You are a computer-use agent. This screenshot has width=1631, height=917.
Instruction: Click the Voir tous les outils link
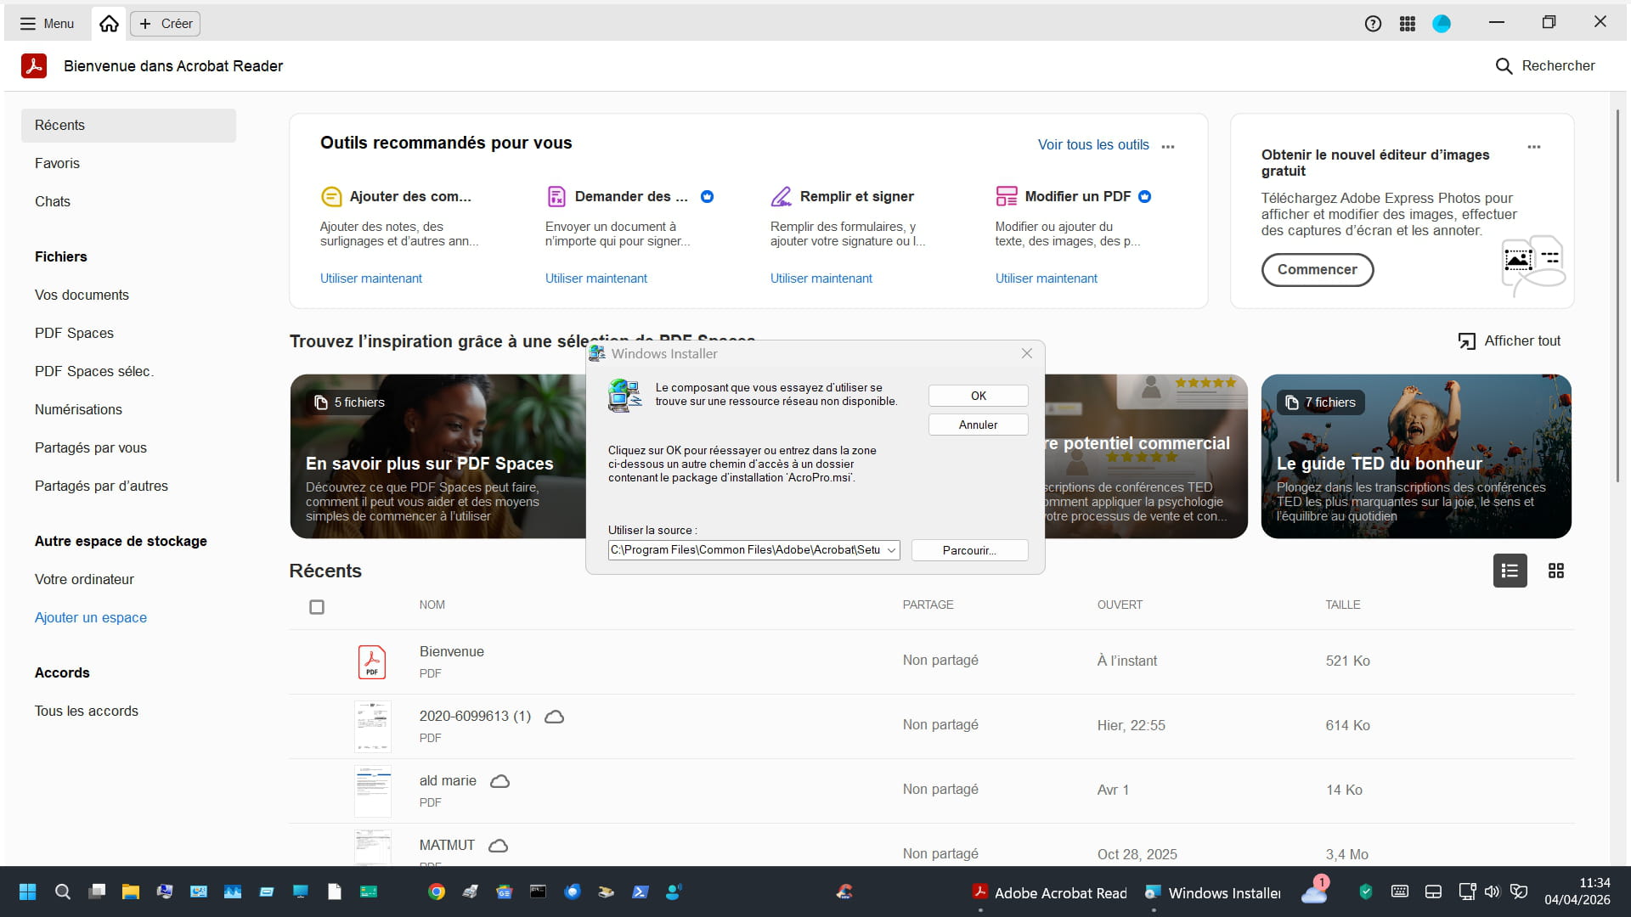[1092, 145]
